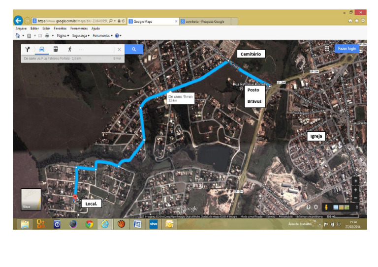Image resolution: width=378 pixels, height=267 pixels.
Task: Open Google Chrome from the taskbar
Action: [x=89, y=224]
